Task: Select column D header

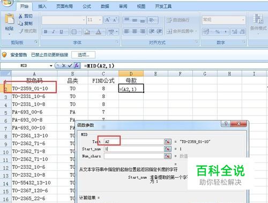Action: pos(131,74)
